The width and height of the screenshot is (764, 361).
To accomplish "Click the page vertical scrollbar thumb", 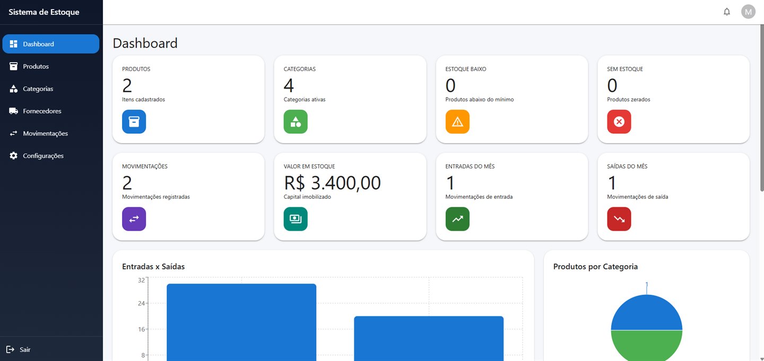I will point(761,108).
